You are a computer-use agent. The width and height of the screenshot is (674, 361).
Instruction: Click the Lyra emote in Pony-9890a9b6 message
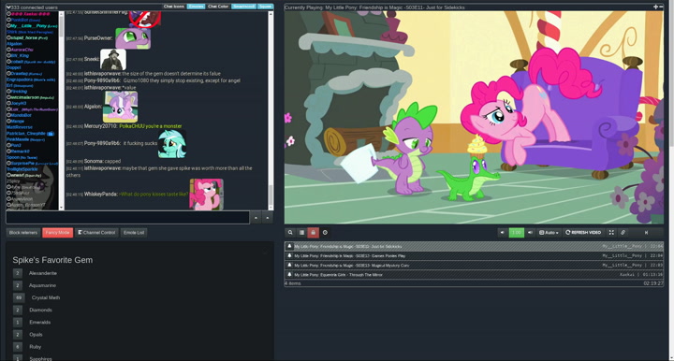coord(172,144)
